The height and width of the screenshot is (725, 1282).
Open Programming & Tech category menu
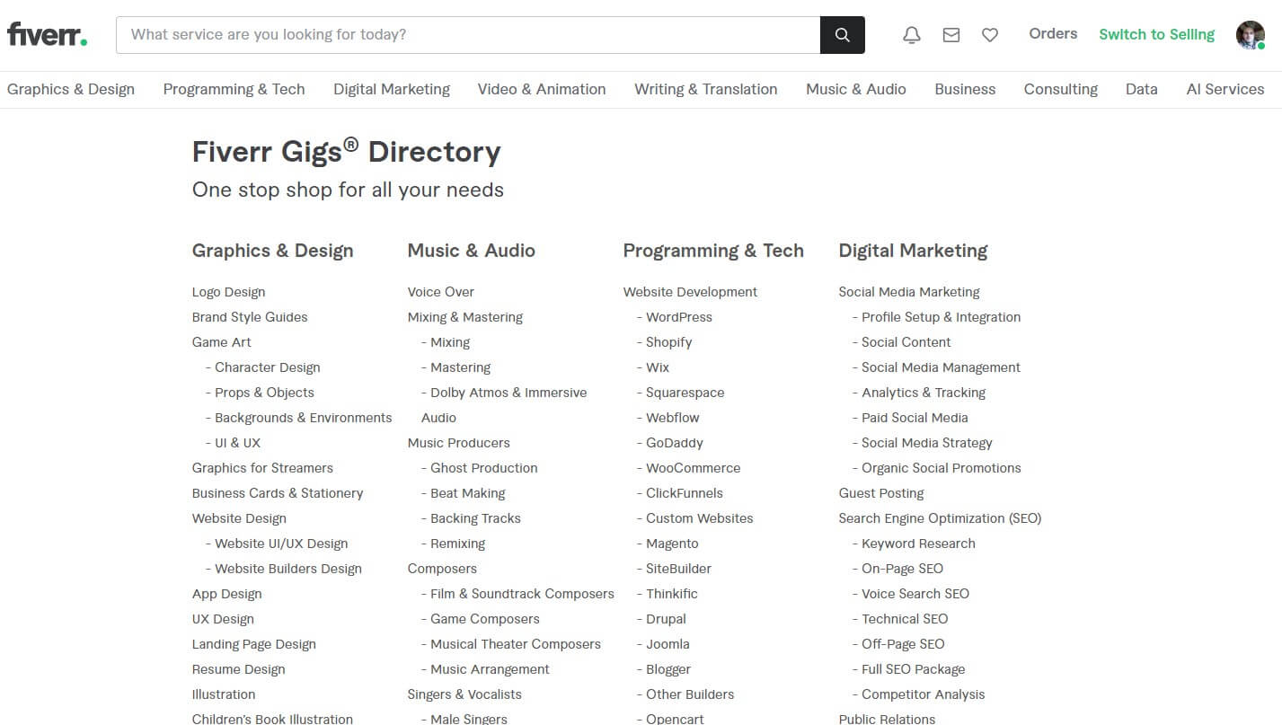click(x=234, y=89)
